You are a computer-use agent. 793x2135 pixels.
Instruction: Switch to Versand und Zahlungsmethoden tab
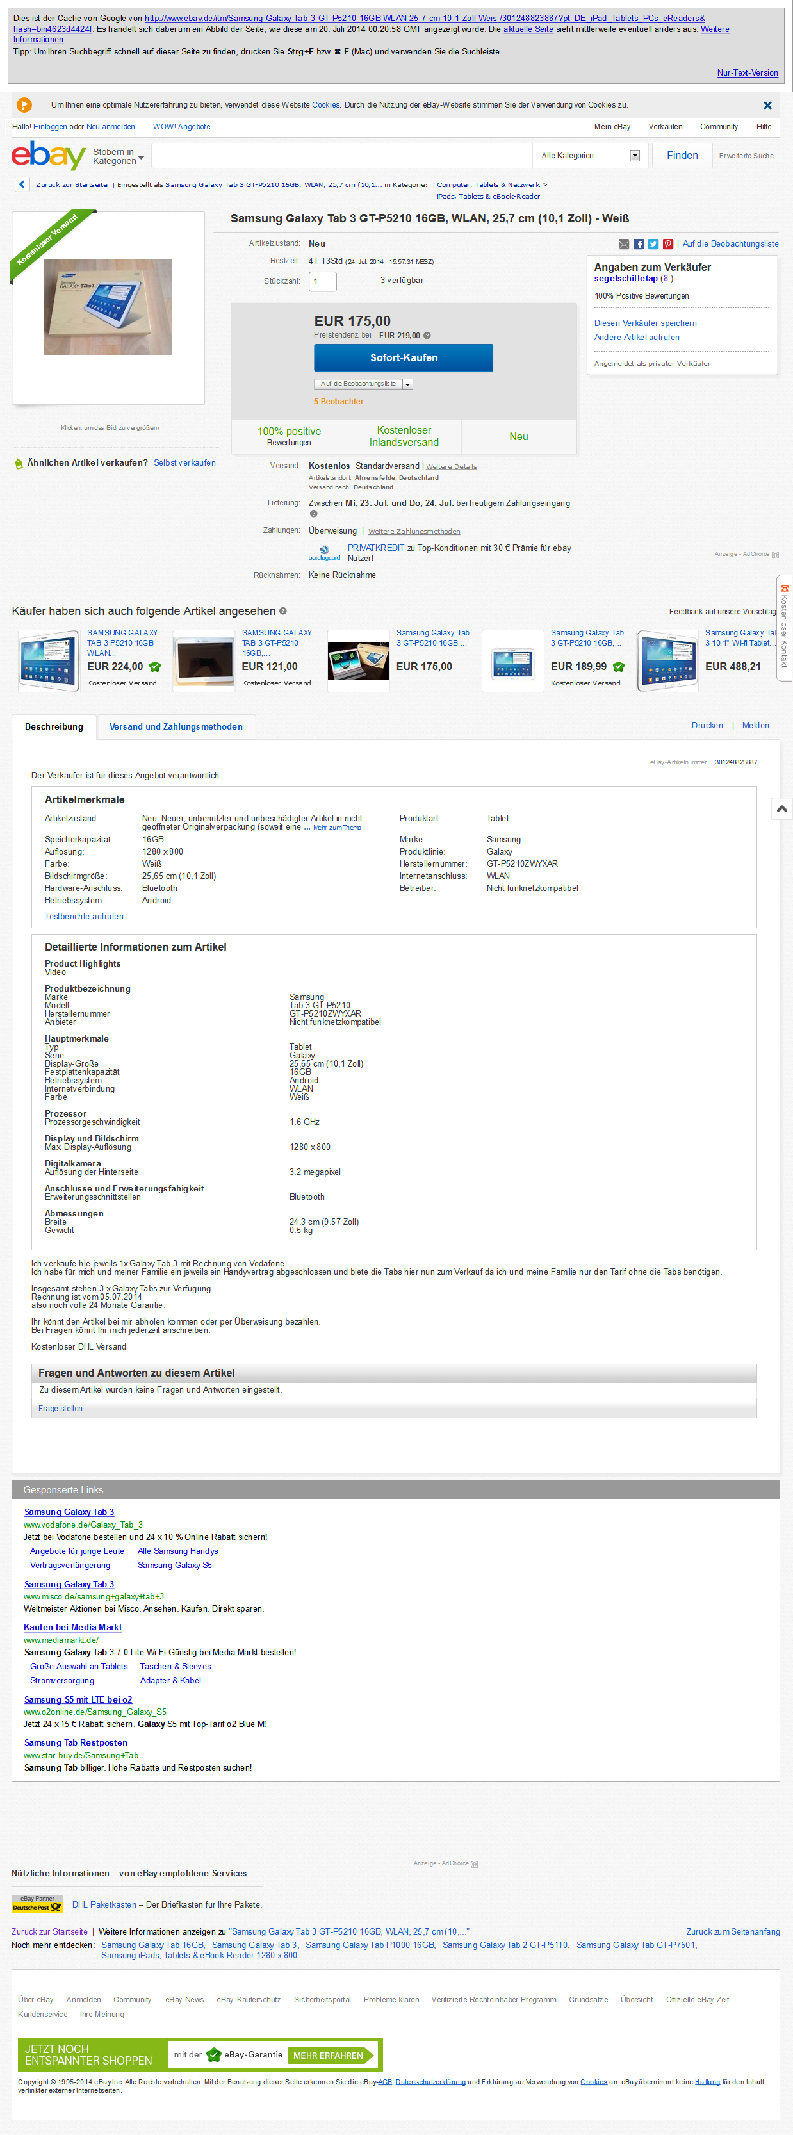coord(176,727)
